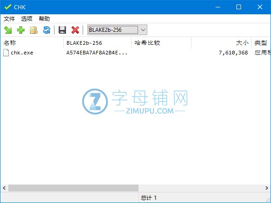Open the 文件 menu
The width and height of the screenshot is (271, 203).
pyautogui.click(x=9, y=18)
